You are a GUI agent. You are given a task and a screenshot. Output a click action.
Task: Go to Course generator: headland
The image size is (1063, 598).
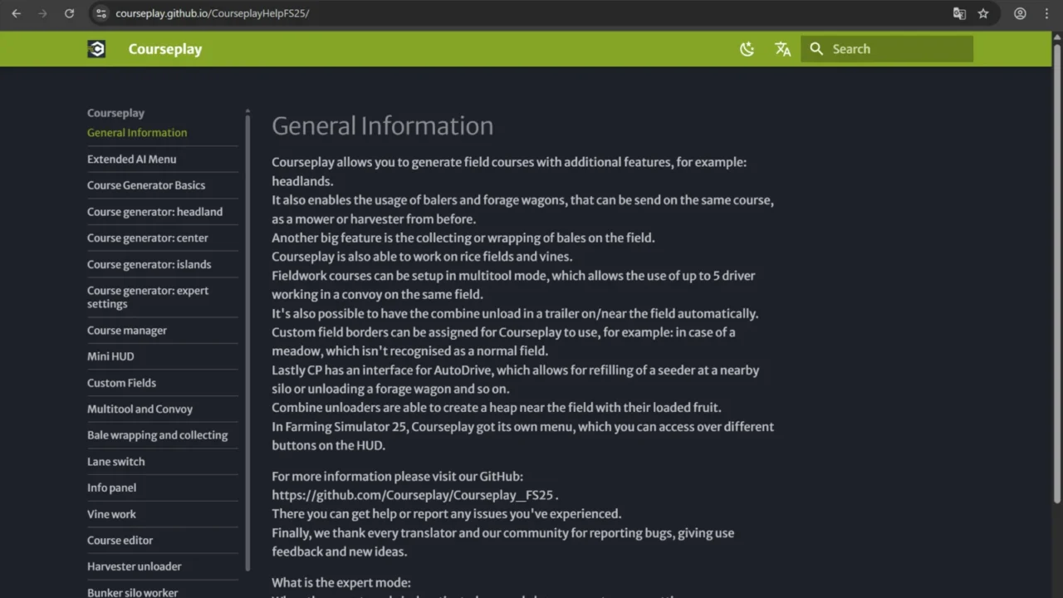pos(155,212)
